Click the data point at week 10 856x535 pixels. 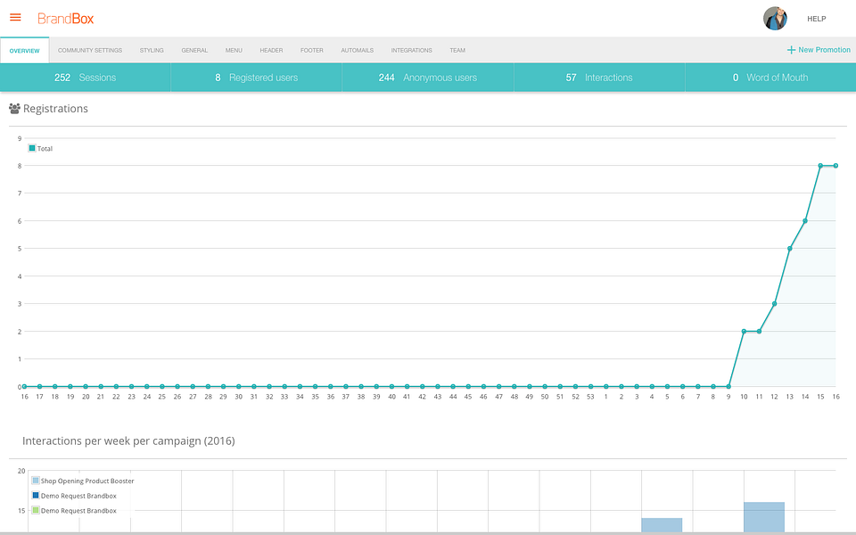coord(744,332)
